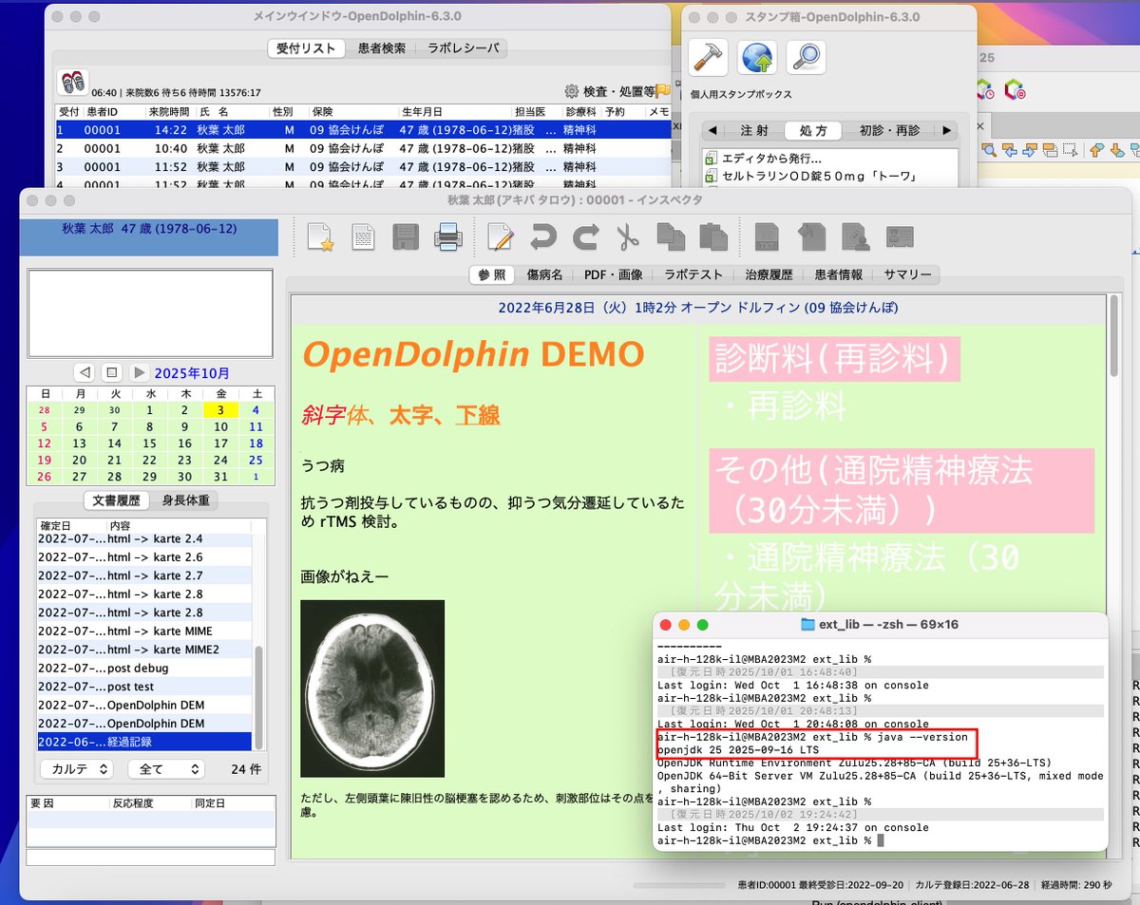Click the patient memo text area
Viewport: 1140px width, 905px height.
pos(150,313)
